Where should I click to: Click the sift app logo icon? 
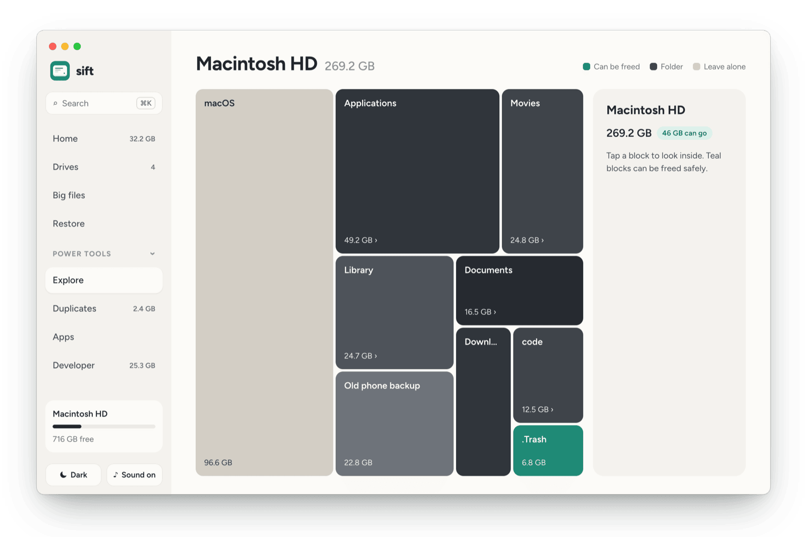pos(60,71)
